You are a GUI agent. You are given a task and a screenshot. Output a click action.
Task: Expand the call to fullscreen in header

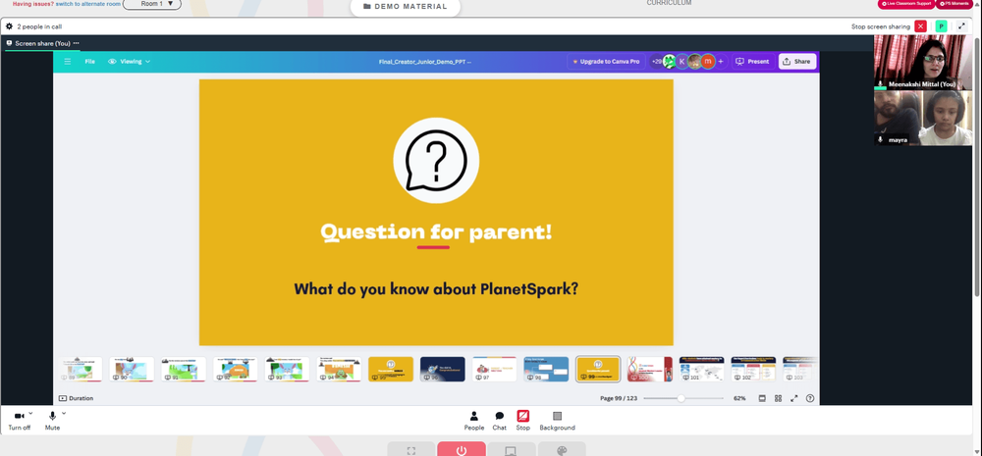tap(961, 26)
